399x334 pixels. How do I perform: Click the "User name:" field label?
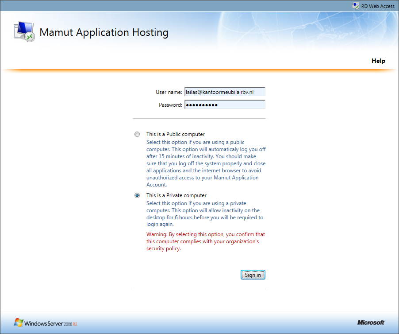point(169,92)
